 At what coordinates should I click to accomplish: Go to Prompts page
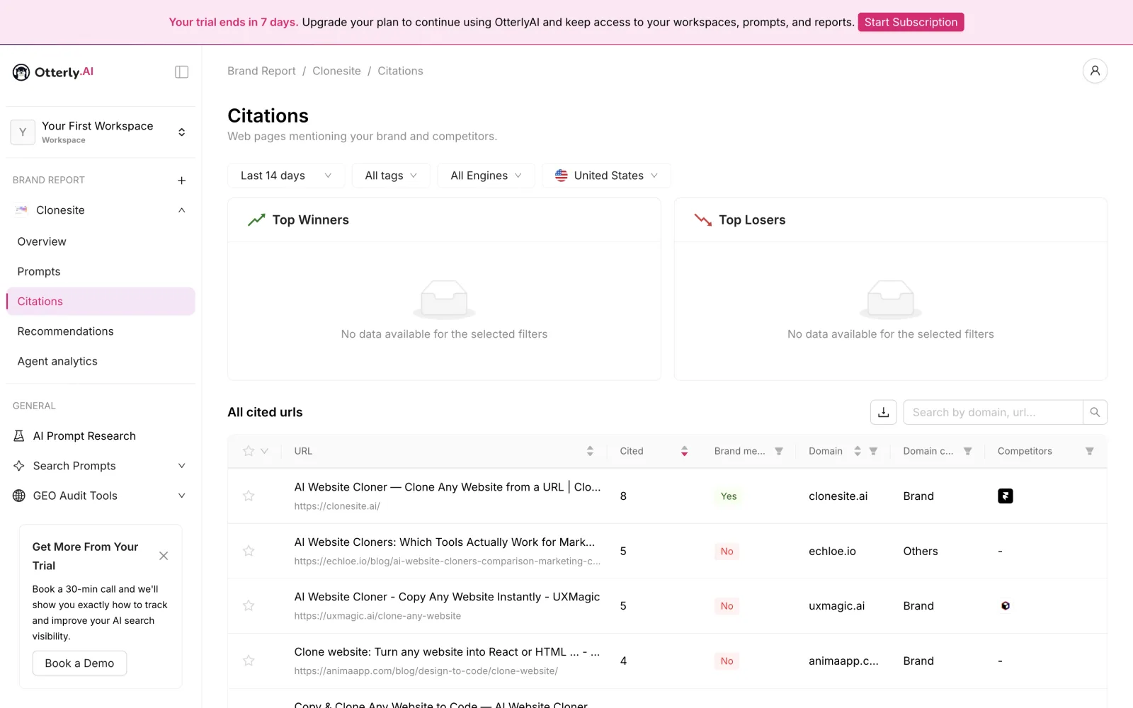[39, 271]
